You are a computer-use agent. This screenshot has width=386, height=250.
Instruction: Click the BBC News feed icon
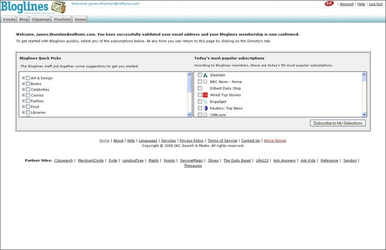205,82
